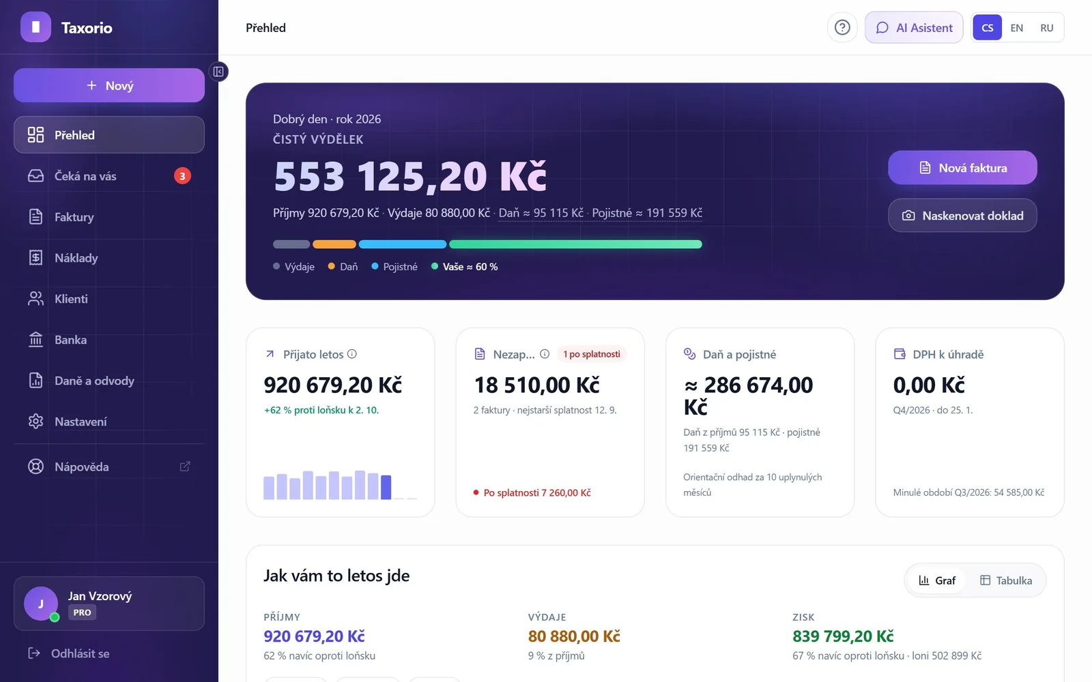
Task: Click the Daň ≈ 95 115 Kč underlined text
Action: coord(541,213)
